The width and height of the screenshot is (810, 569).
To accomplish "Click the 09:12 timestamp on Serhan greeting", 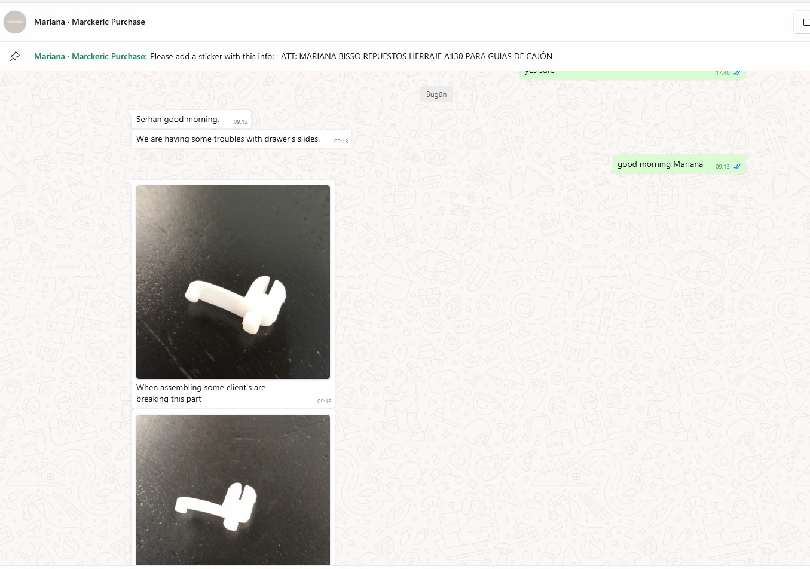I will [240, 122].
